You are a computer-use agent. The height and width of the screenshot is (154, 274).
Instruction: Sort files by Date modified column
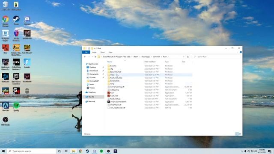[x=150, y=62]
